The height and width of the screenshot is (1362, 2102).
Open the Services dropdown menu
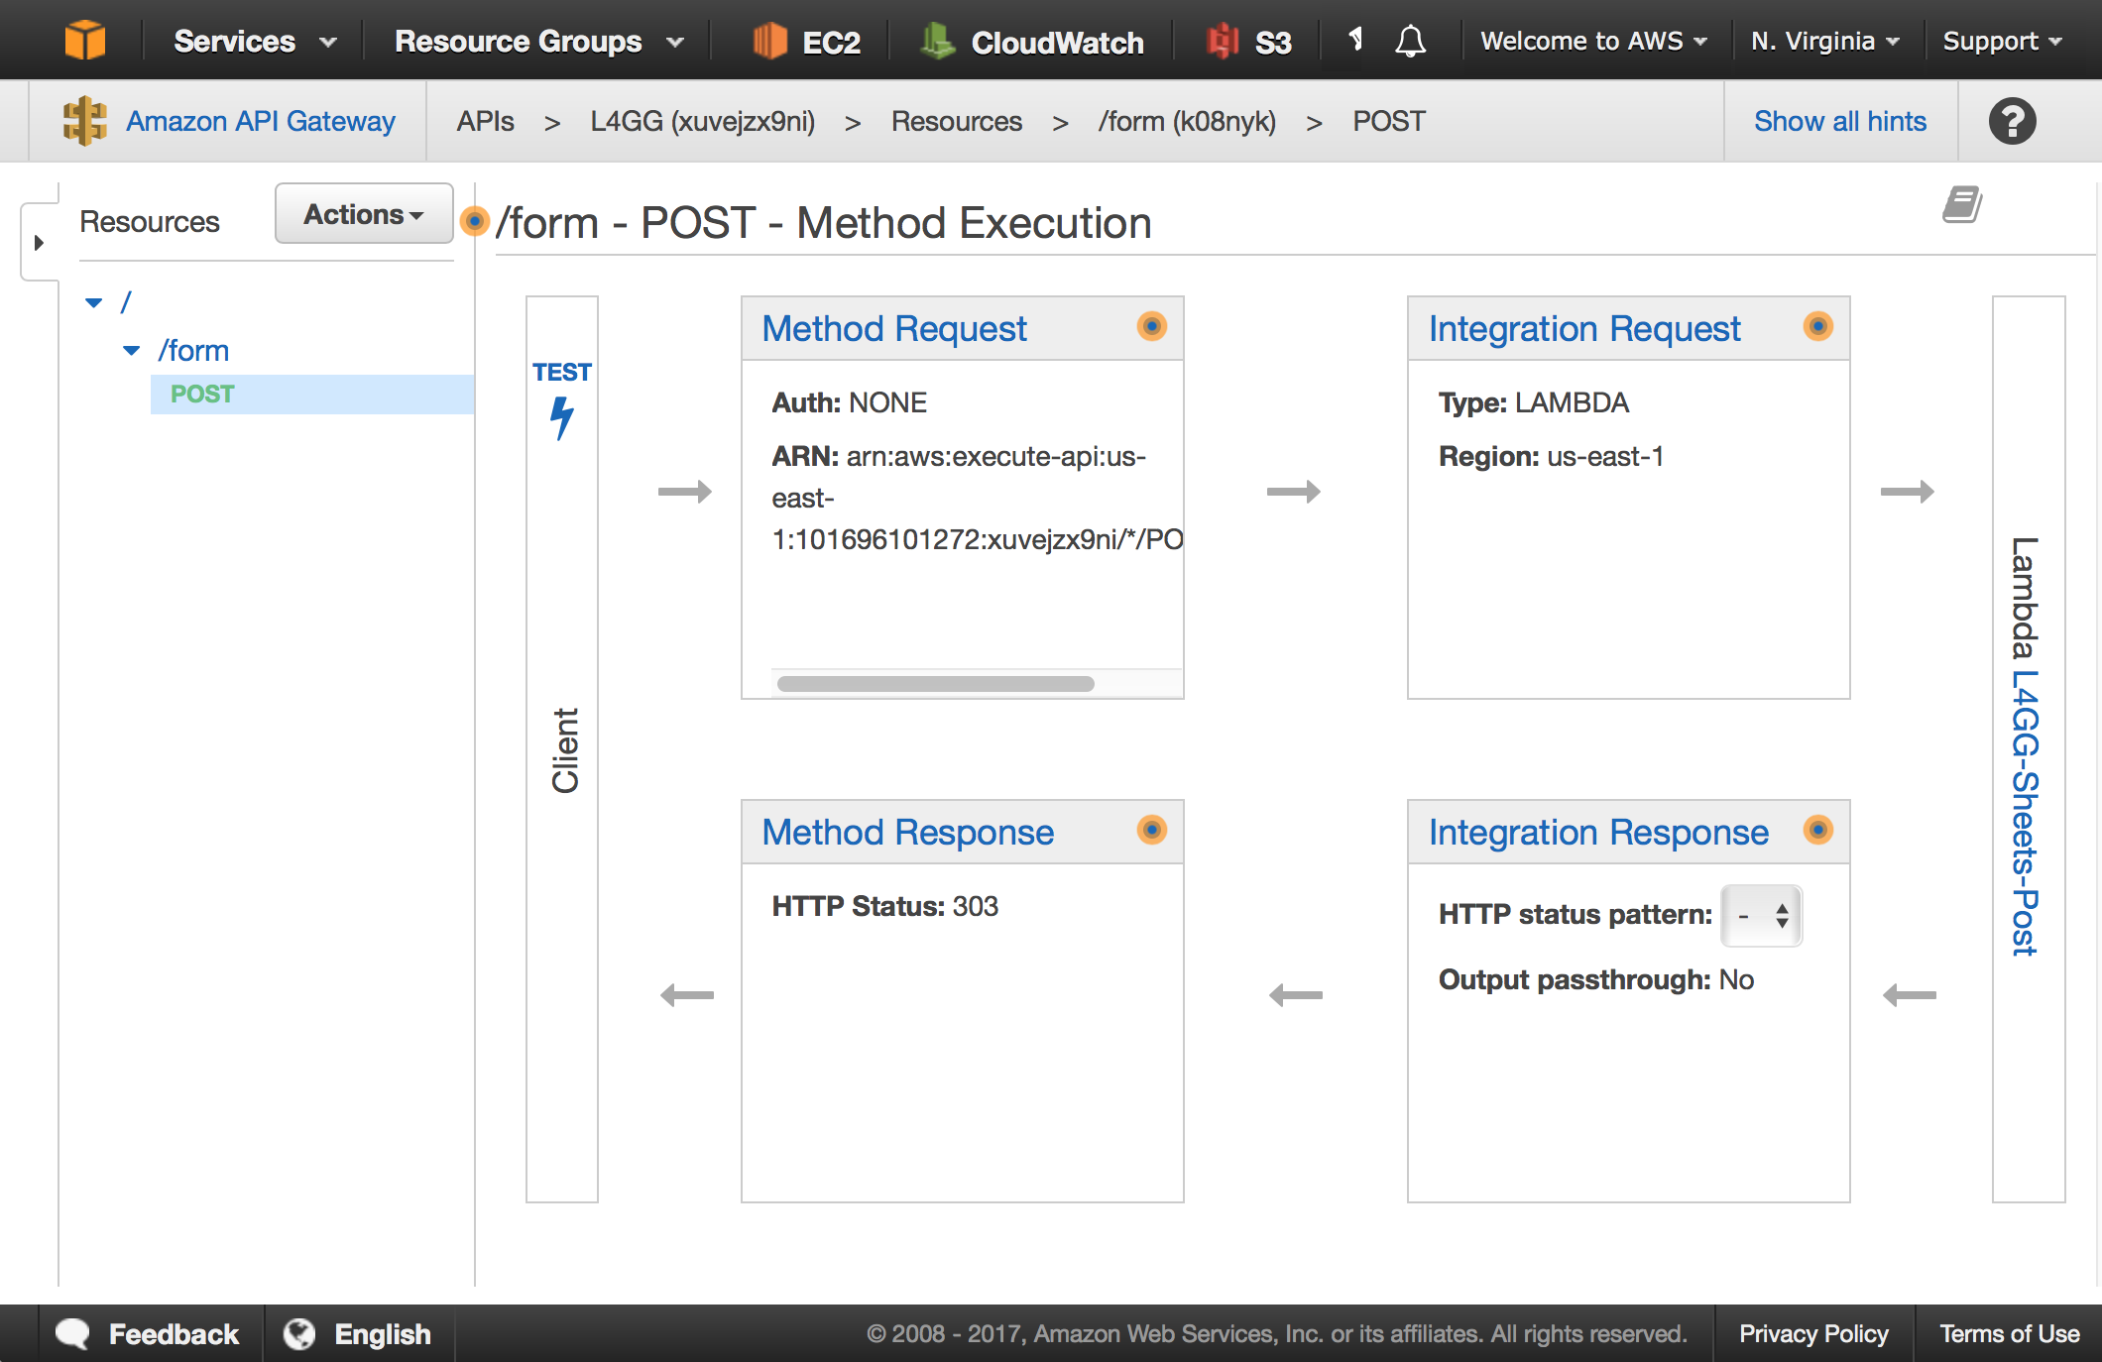point(254,41)
